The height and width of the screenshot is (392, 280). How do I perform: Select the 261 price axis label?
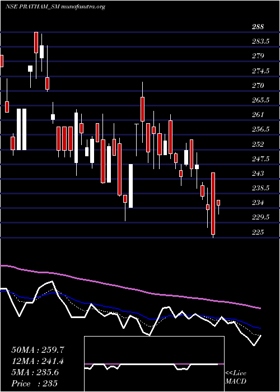[x=258, y=115]
